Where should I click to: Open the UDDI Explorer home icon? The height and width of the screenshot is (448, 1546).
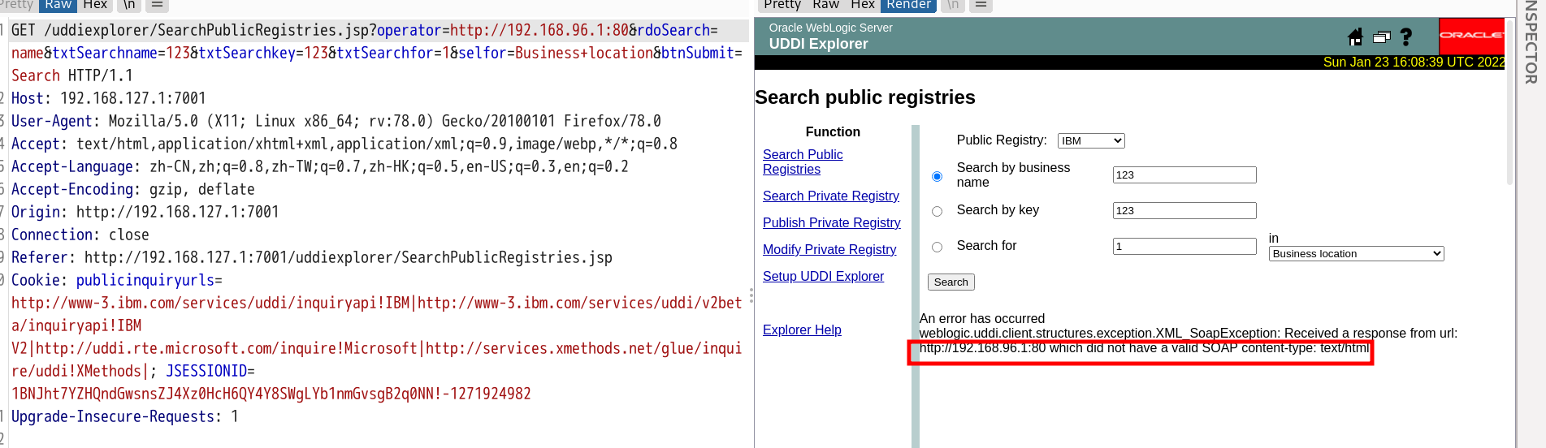[x=1354, y=37]
